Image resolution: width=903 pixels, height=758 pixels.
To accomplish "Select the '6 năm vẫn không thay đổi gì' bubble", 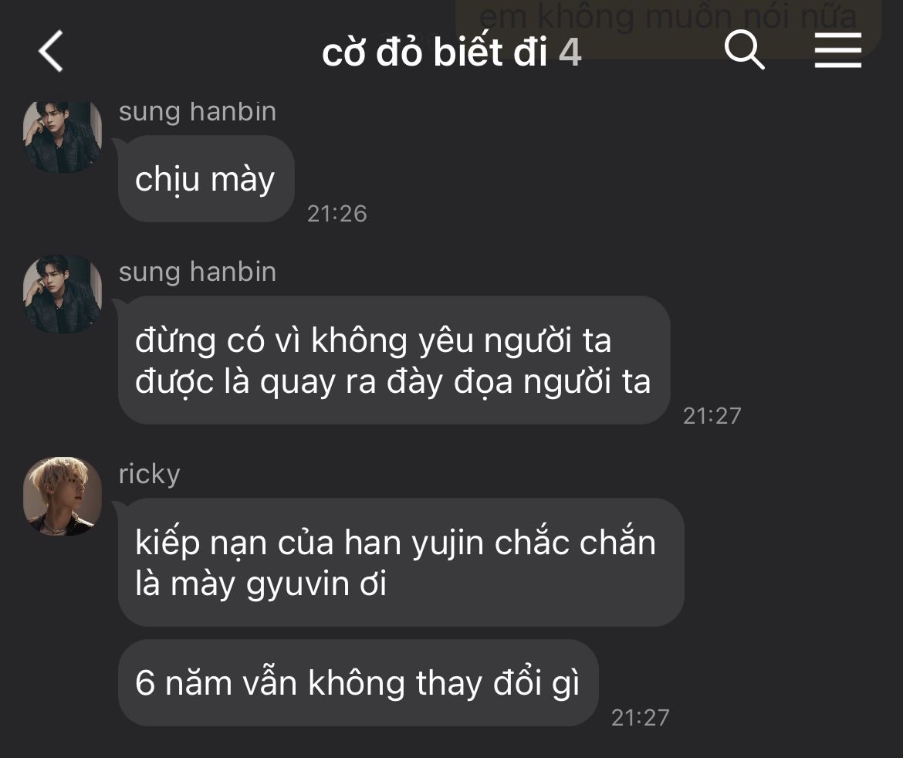I will 358,683.
